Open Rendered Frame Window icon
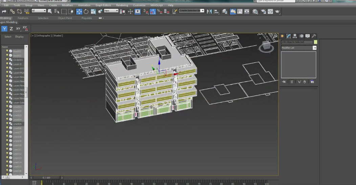 coord(270,11)
